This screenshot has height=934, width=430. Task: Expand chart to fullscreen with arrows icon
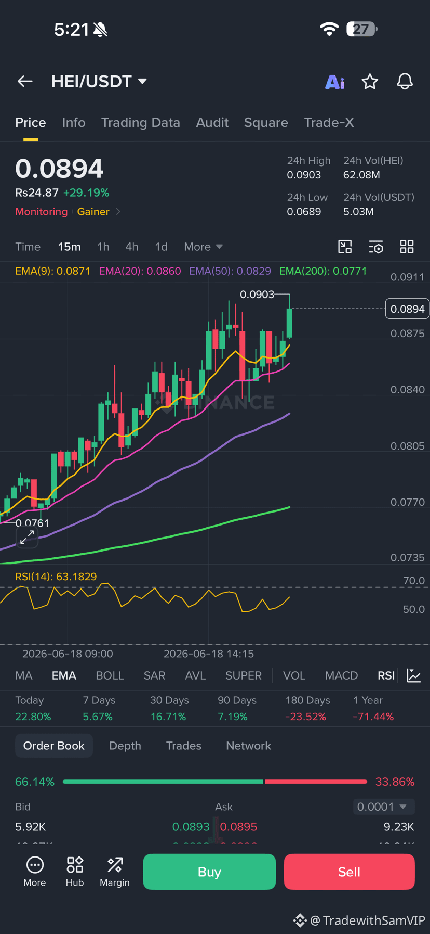tap(27, 538)
